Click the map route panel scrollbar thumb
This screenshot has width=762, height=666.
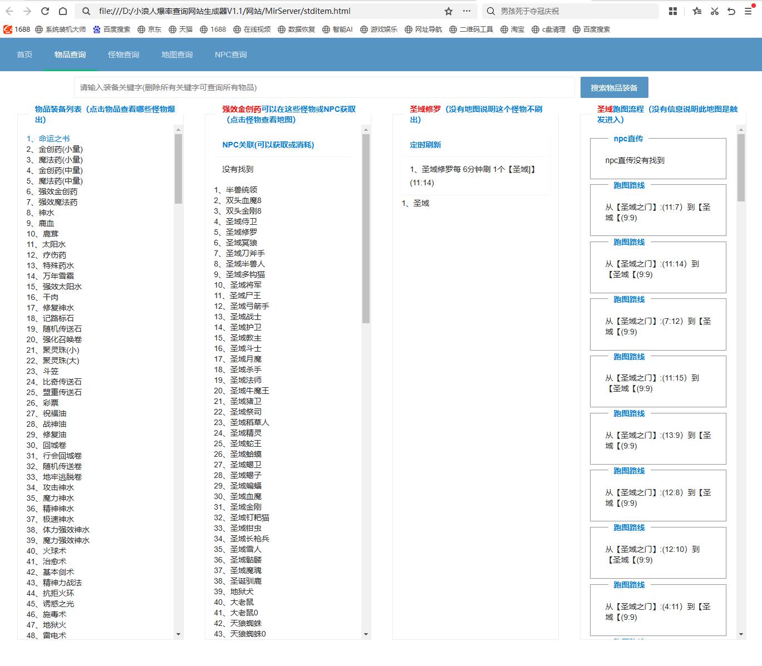741,167
